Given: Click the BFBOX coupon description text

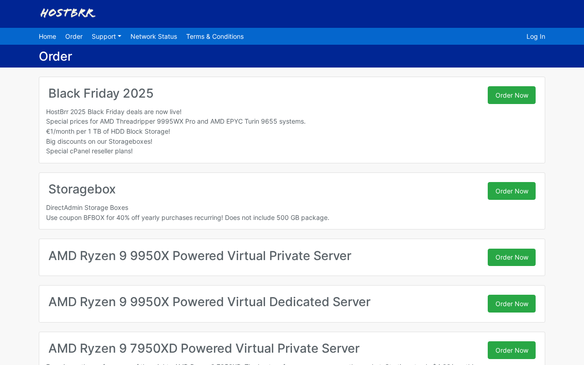Looking at the screenshot, I should [188, 218].
